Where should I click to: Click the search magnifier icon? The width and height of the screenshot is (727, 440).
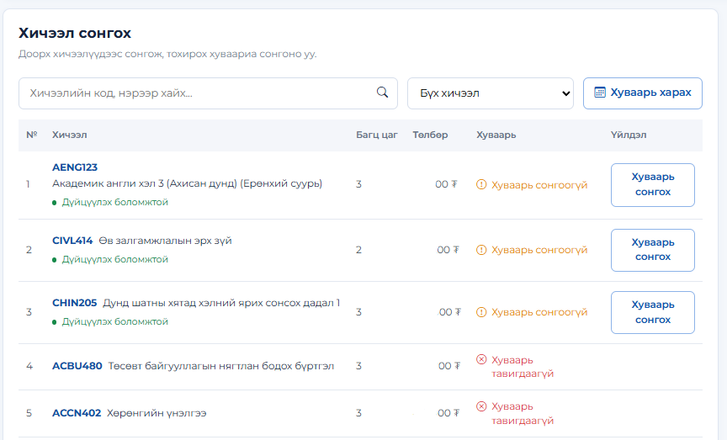click(x=382, y=93)
